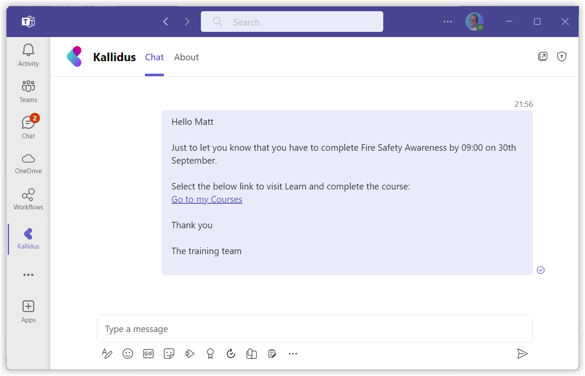Open the Teams section in sidebar
This screenshot has width=585, height=376.
28,91
